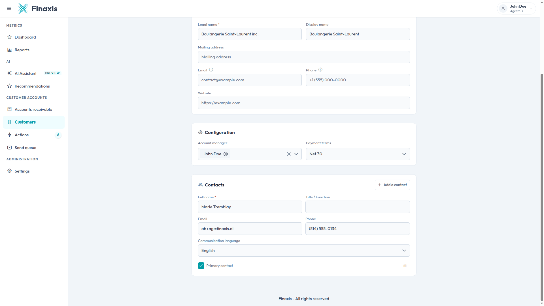Click the Contacts people icon

pos(200,185)
